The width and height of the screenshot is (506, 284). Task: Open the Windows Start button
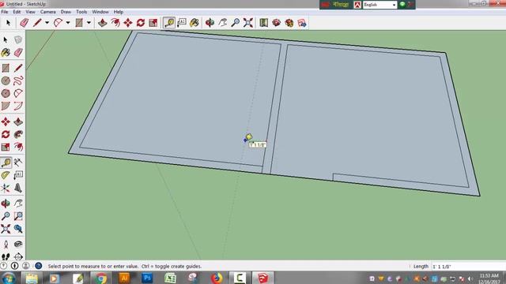[x=9, y=278]
